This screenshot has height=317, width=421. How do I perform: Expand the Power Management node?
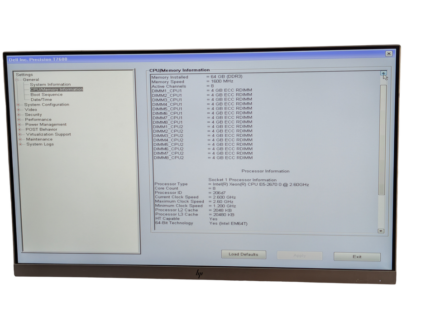(19, 125)
